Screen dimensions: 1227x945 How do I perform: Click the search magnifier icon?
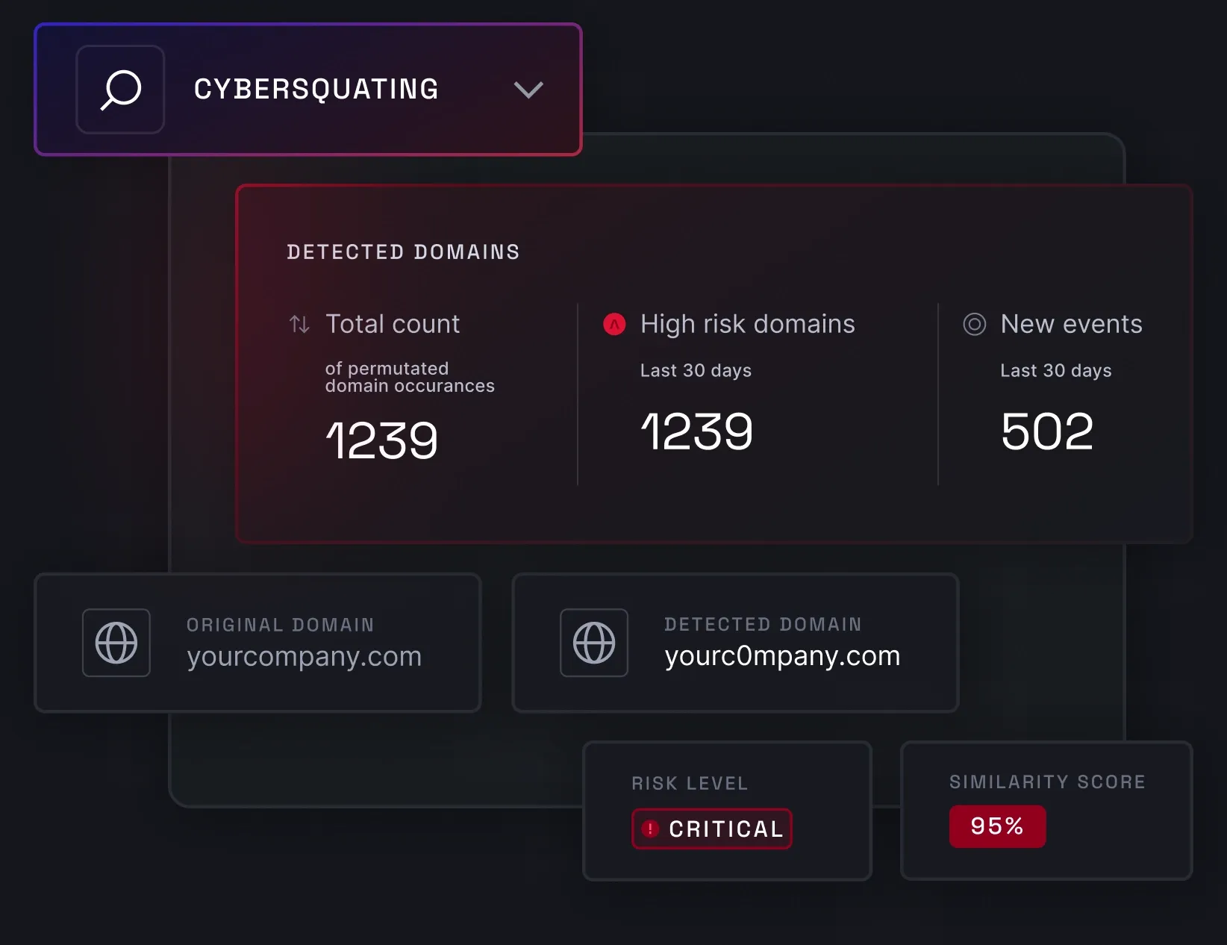(x=120, y=90)
